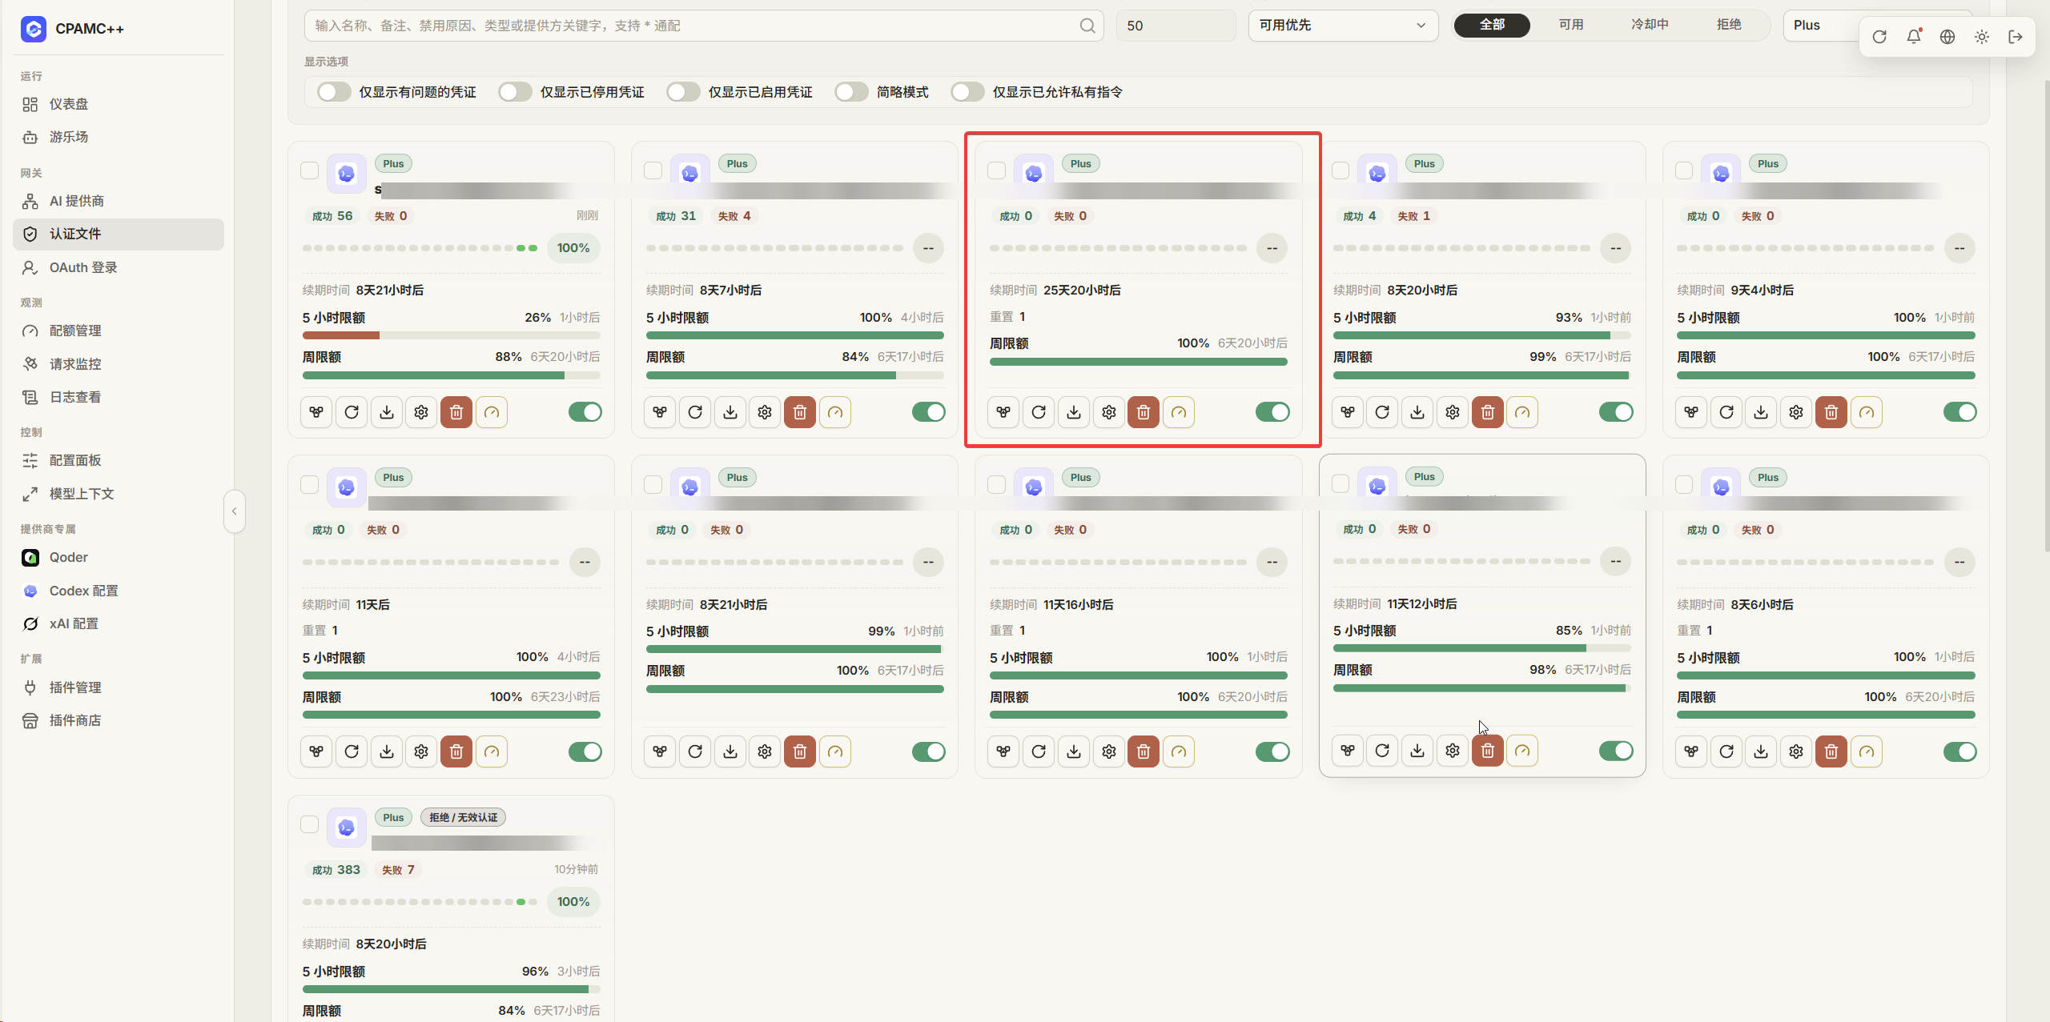Disable the credential with 成功 56
This screenshot has width=2050, height=1022.
tap(585, 412)
